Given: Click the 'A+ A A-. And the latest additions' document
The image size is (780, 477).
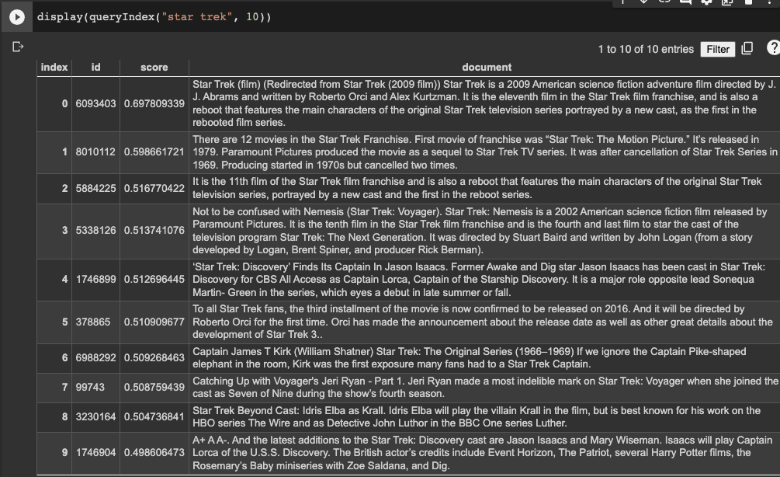Looking at the screenshot, I should pyautogui.click(x=484, y=453).
